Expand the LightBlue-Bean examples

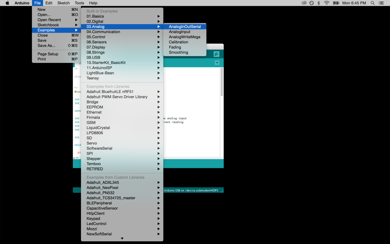122,73
